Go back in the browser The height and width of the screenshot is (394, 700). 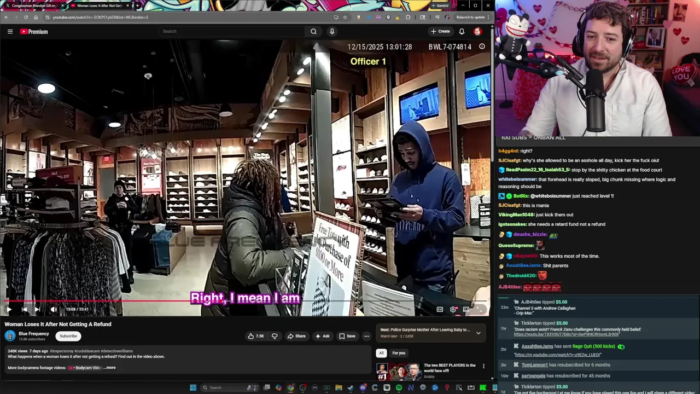click(6, 17)
